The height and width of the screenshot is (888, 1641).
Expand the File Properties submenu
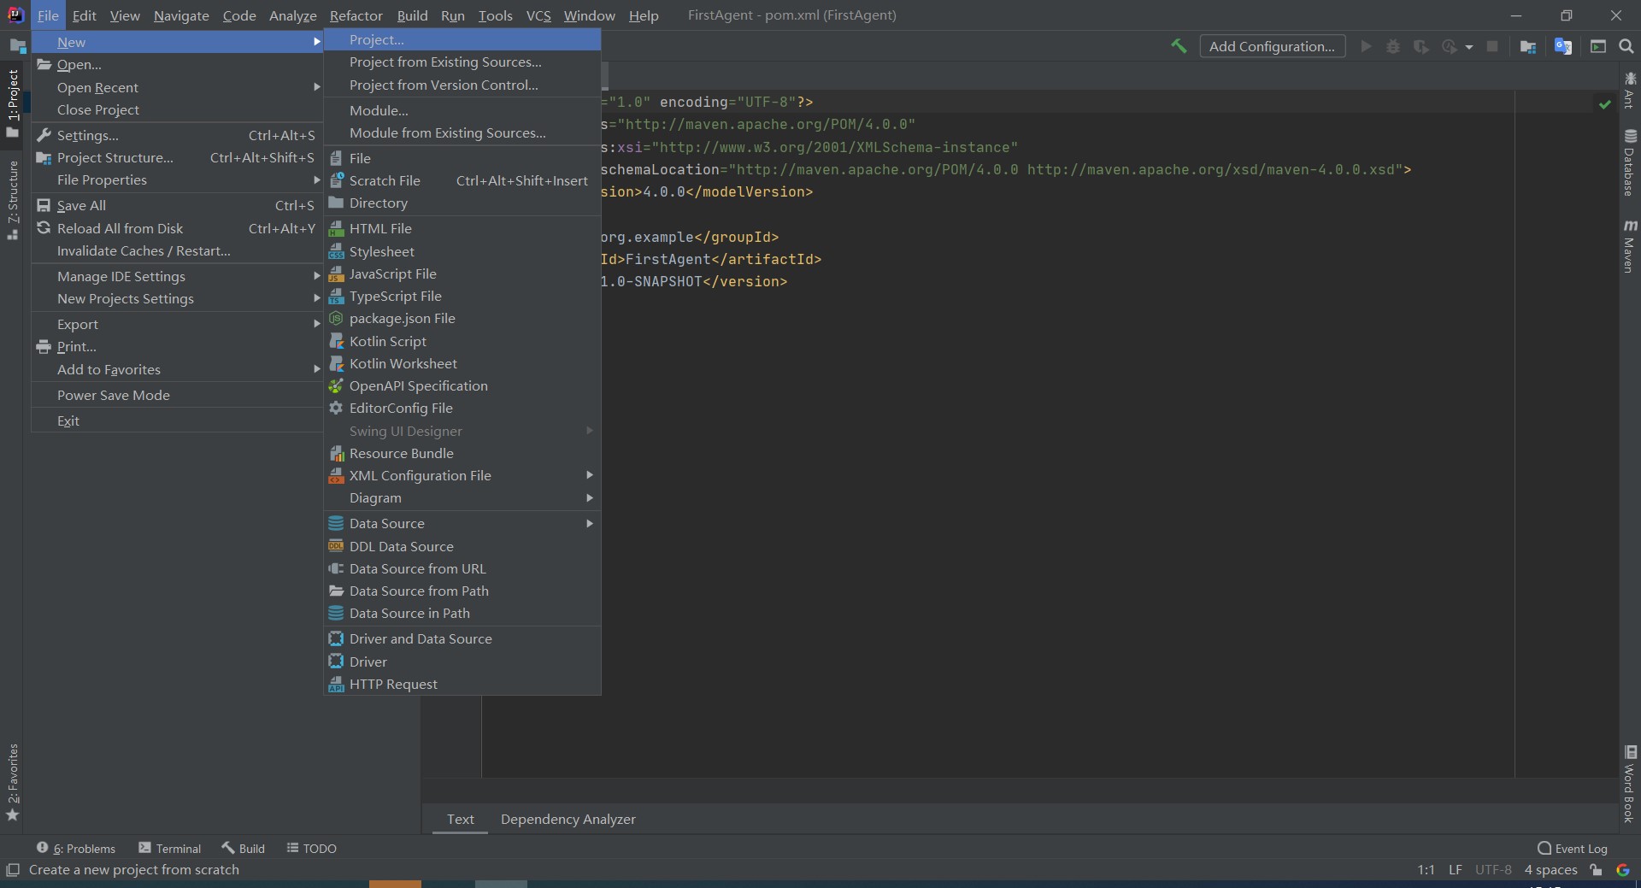coord(177,179)
